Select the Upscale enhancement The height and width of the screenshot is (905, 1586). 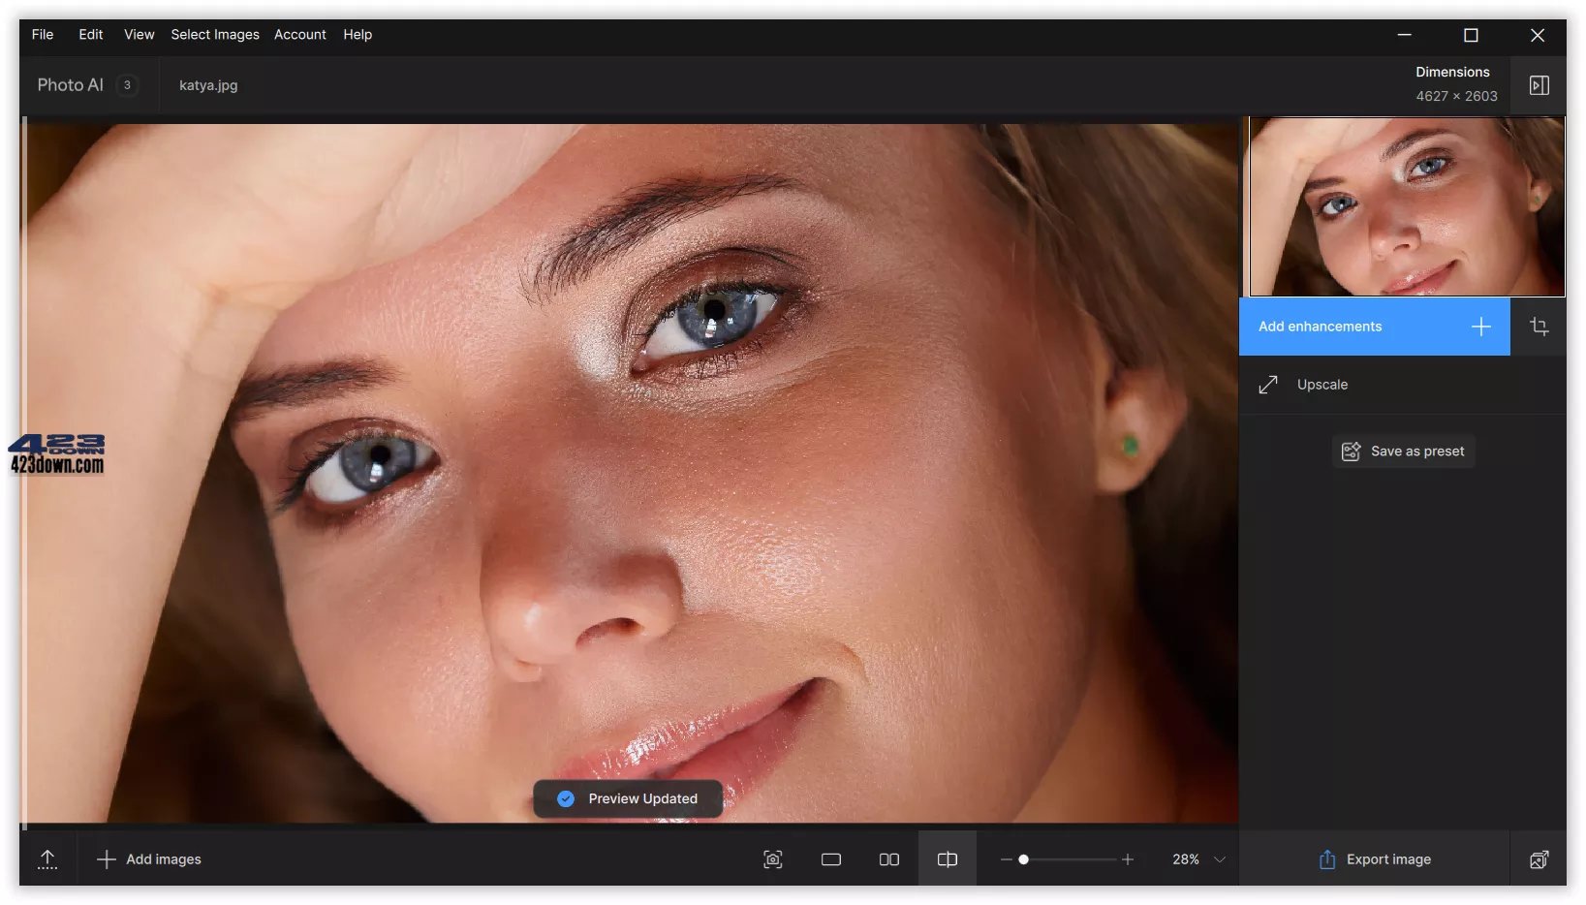[x=1322, y=385]
